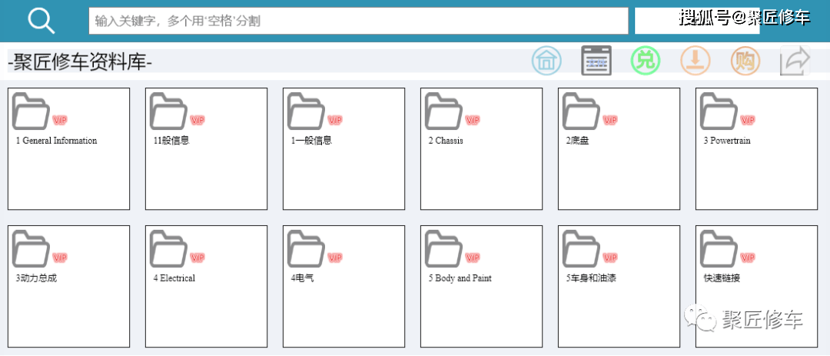
Task: Click the orange download icon
Action: 696,61
